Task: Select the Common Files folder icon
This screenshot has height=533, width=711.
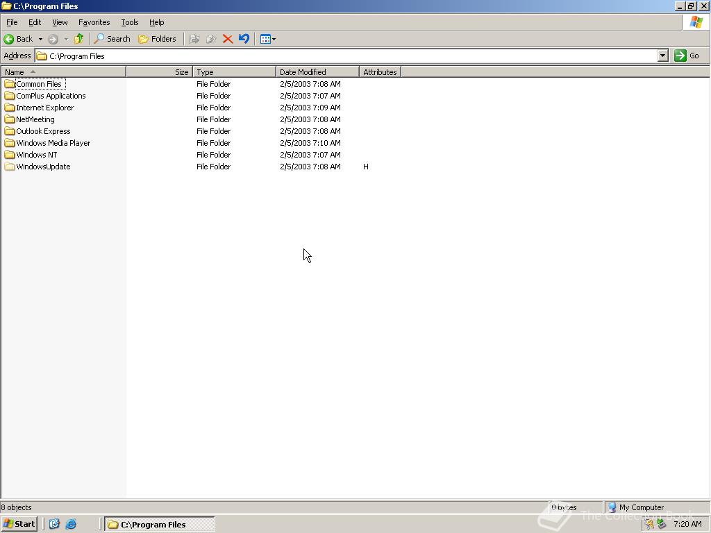Action: pyautogui.click(x=10, y=84)
